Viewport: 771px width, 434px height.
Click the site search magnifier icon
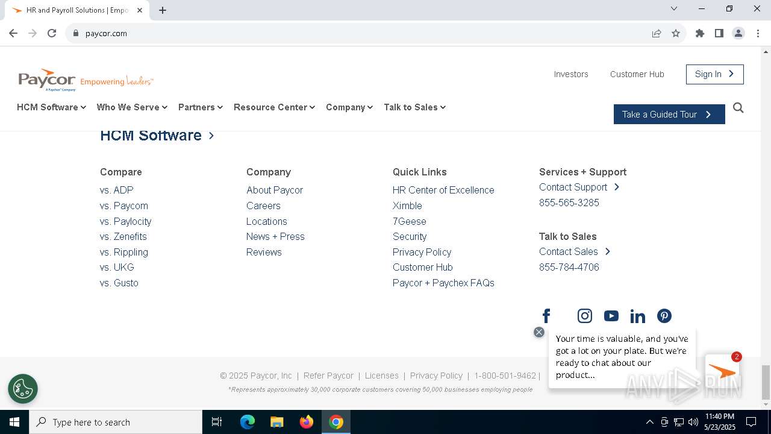point(738,108)
